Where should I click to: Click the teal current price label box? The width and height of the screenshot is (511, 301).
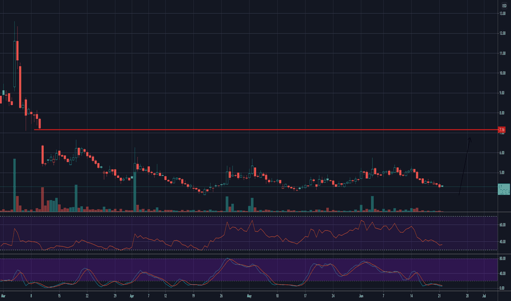coord(503,189)
